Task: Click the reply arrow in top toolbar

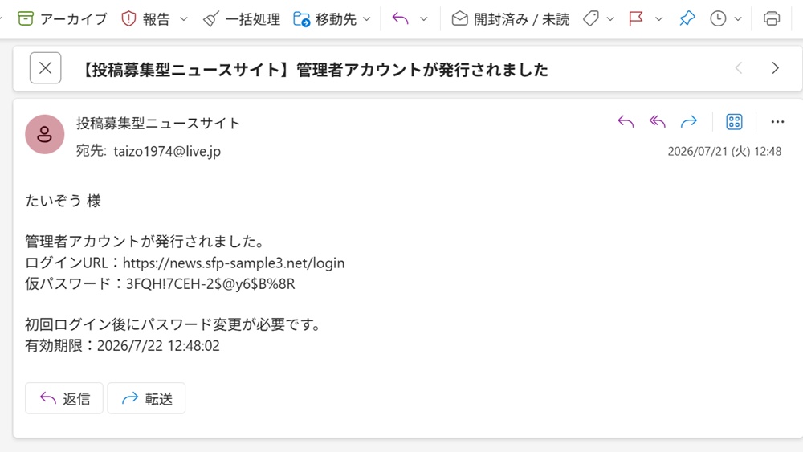Action: (401, 19)
